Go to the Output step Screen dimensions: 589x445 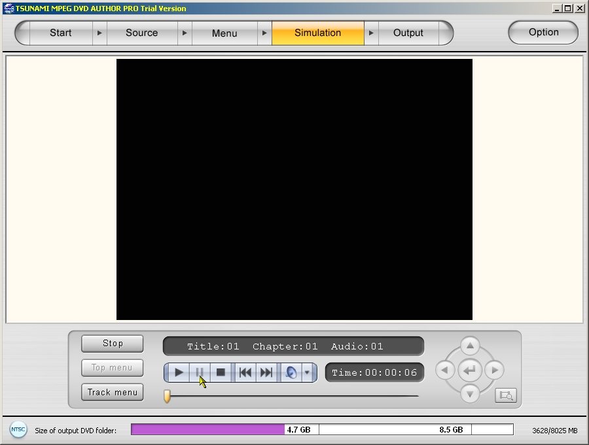coord(408,33)
